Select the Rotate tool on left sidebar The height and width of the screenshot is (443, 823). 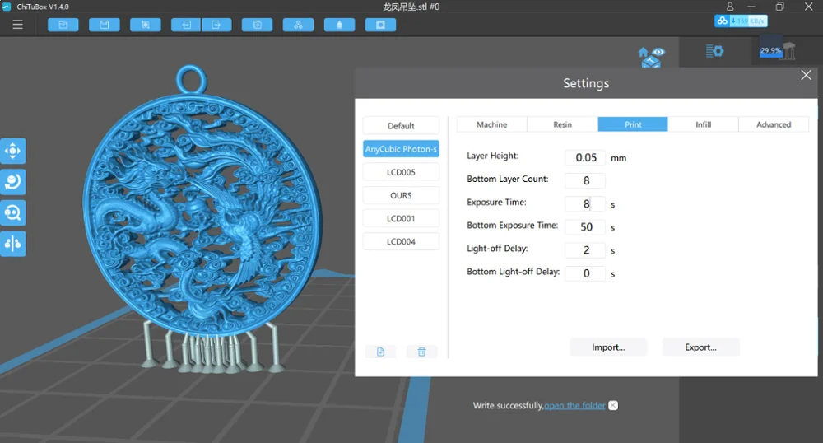pos(13,182)
